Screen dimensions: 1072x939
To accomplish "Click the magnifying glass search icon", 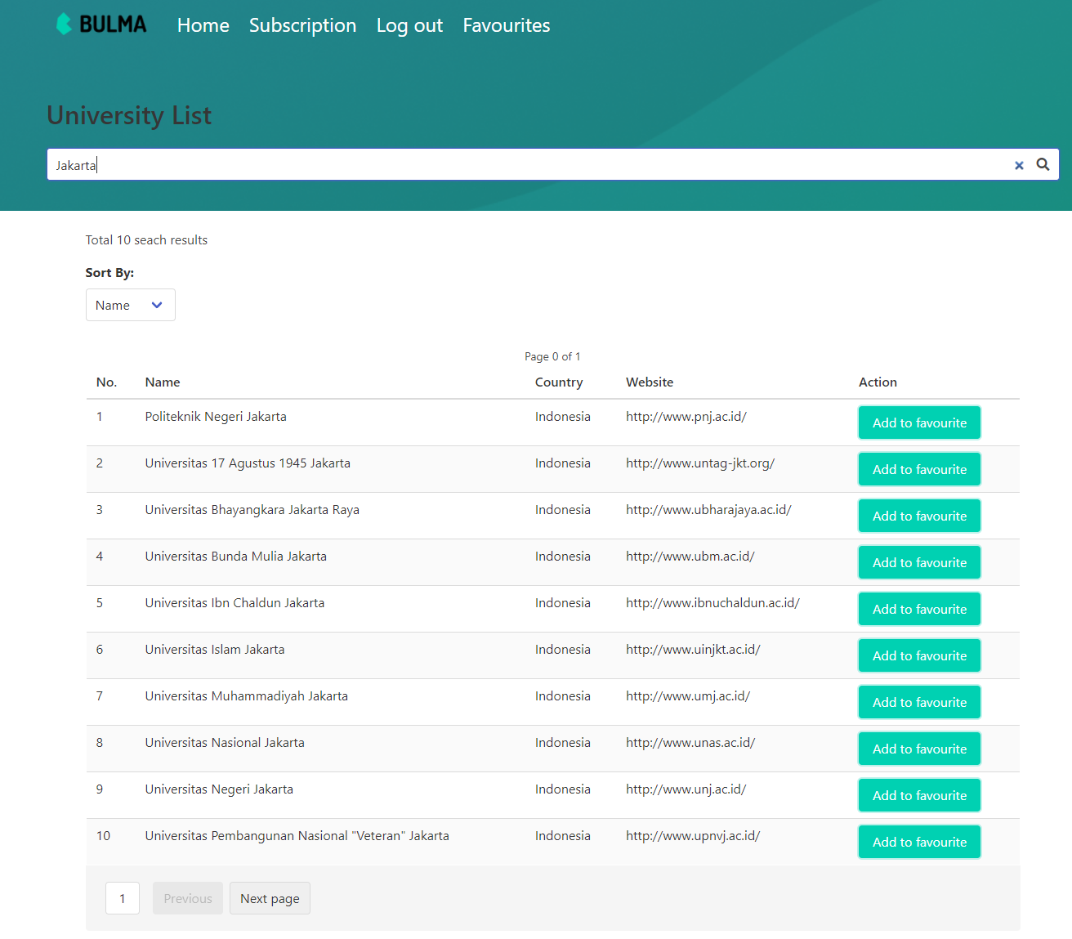I will [x=1043, y=164].
